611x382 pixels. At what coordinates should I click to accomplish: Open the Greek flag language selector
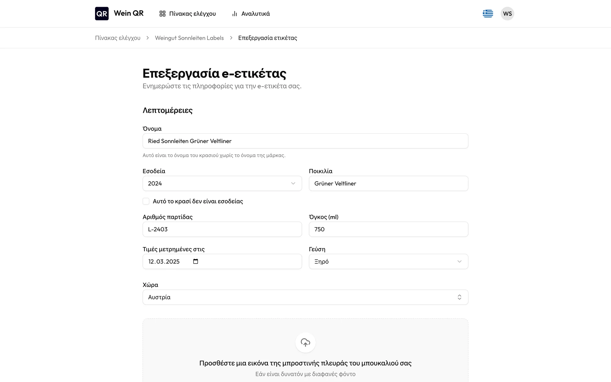(x=488, y=13)
